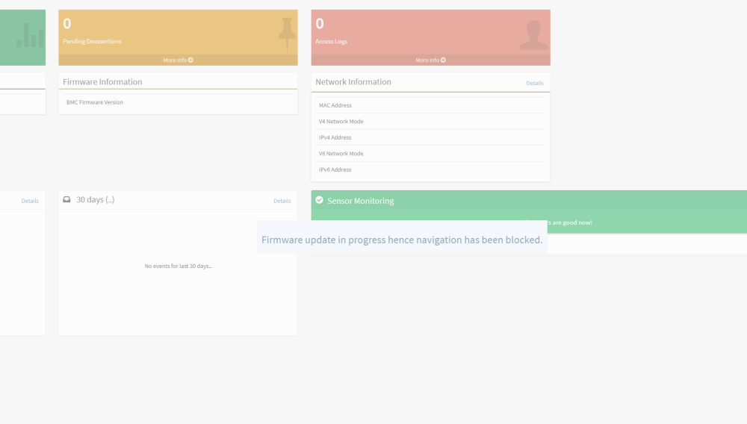Click the pushpin icon on Pending Deassertions
This screenshot has width=747, height=424.
(x=287, y=34)
